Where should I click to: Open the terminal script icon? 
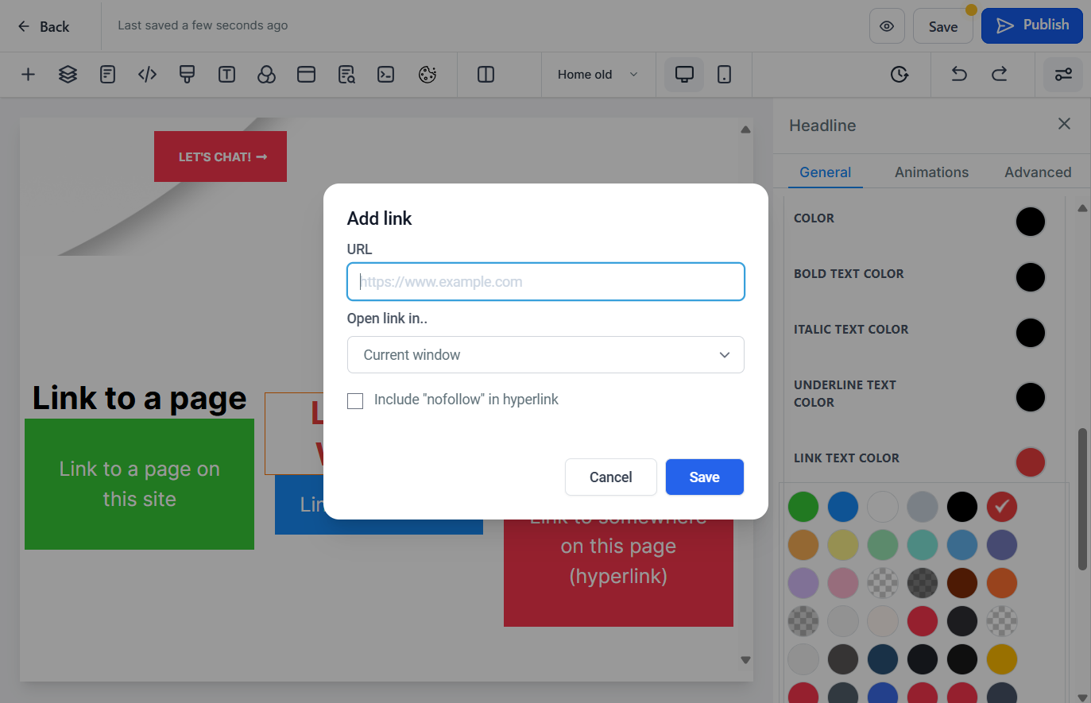click(x=385, y=75)
